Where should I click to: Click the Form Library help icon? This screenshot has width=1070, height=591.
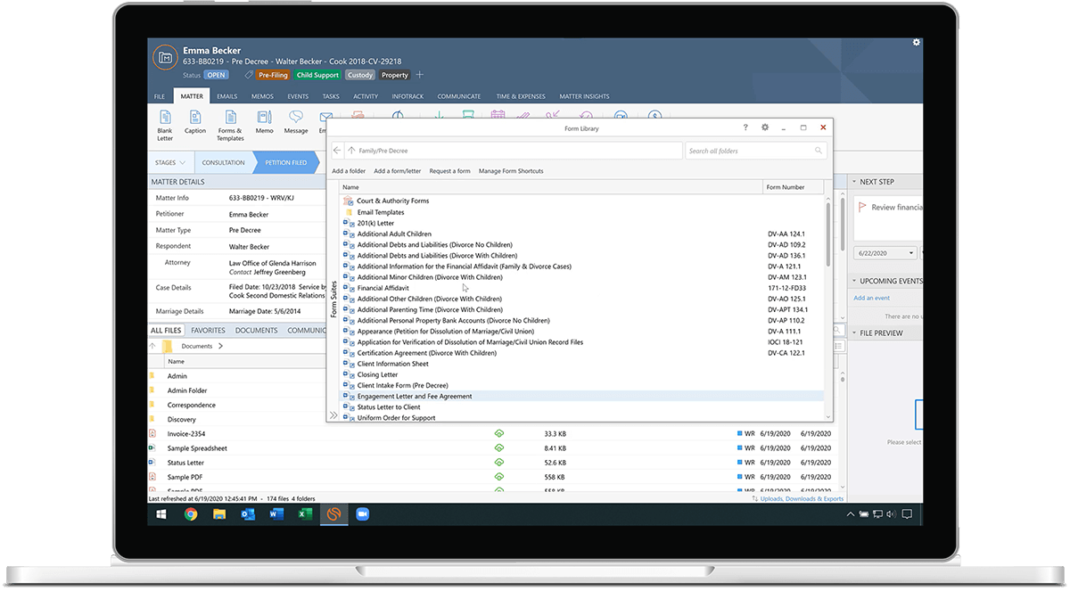[746, 127]
